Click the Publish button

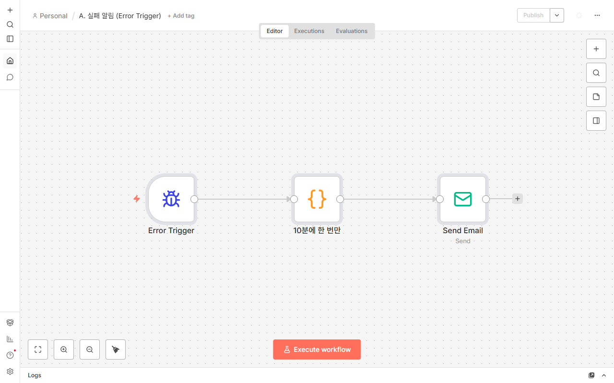pyautogui.click(x=533, y=15)
